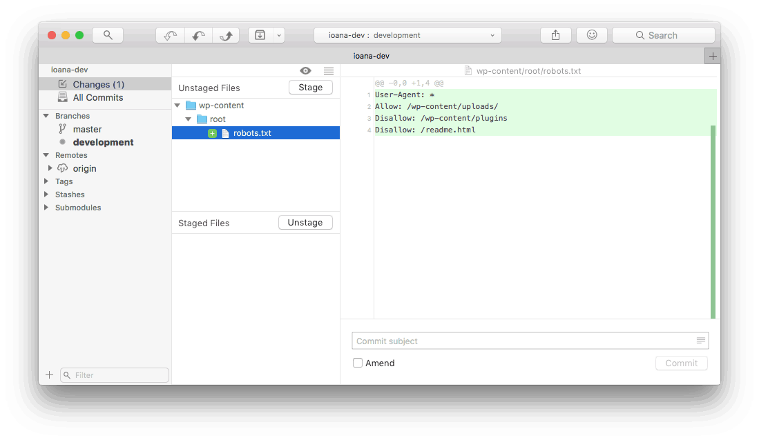Click the green diff scrollbar
759x440 pixels.
tap(713, 222)
